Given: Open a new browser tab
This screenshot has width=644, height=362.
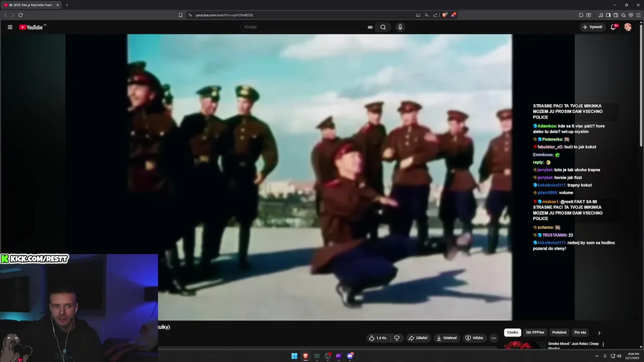Looking at the screenshot, I should [x=66, y=5].
